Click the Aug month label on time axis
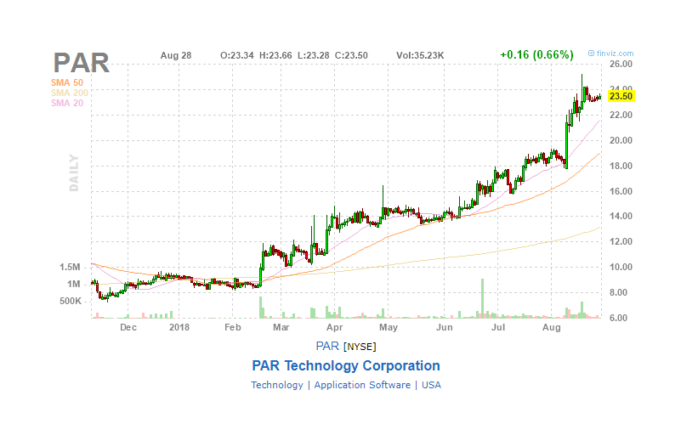Image resolution: width=681 pixels, height=435 pixels. 552,328
